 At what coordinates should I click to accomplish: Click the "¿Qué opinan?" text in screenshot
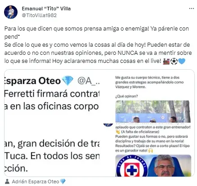pos(126,96)
